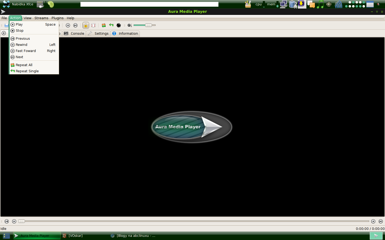Click the black dice shuffle icon
The width and height of the screenshot is (385, 240).
[119, 25]
